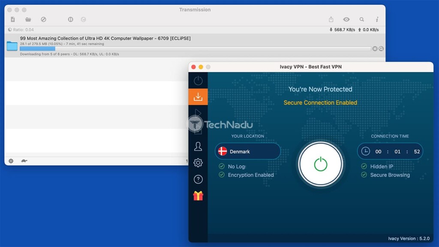Open Ivacy sidebar power connect tab

coord(198,81)
